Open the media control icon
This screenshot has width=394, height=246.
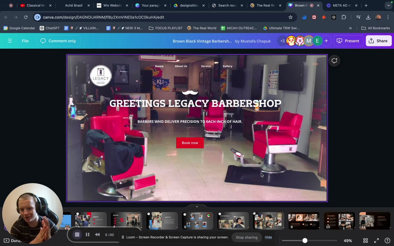[x=358, y=17]
